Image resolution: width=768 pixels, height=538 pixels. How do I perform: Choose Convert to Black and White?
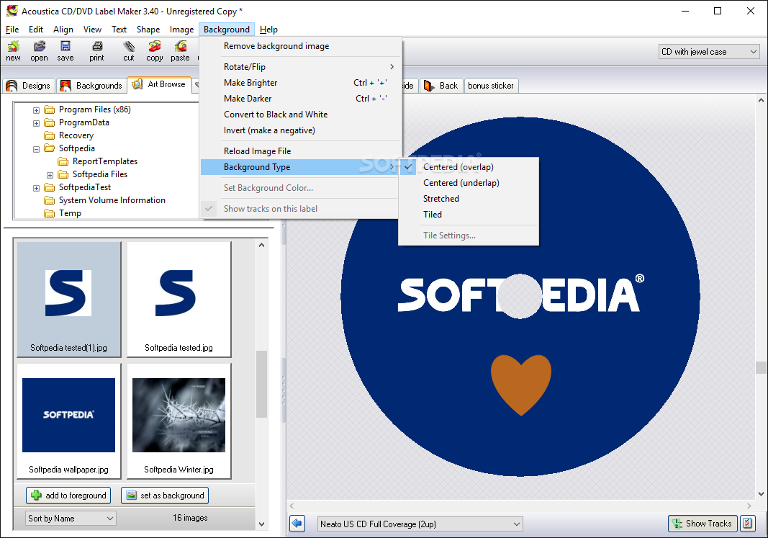click(x=301, y=115)
